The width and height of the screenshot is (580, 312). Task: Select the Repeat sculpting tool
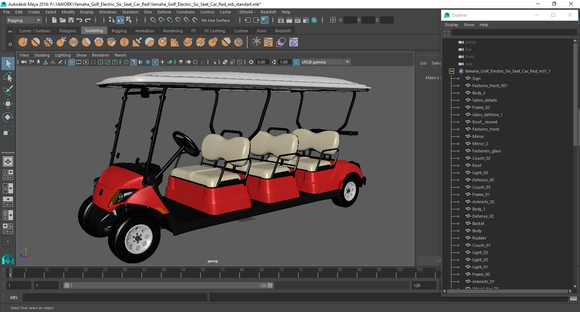[124, 42]
